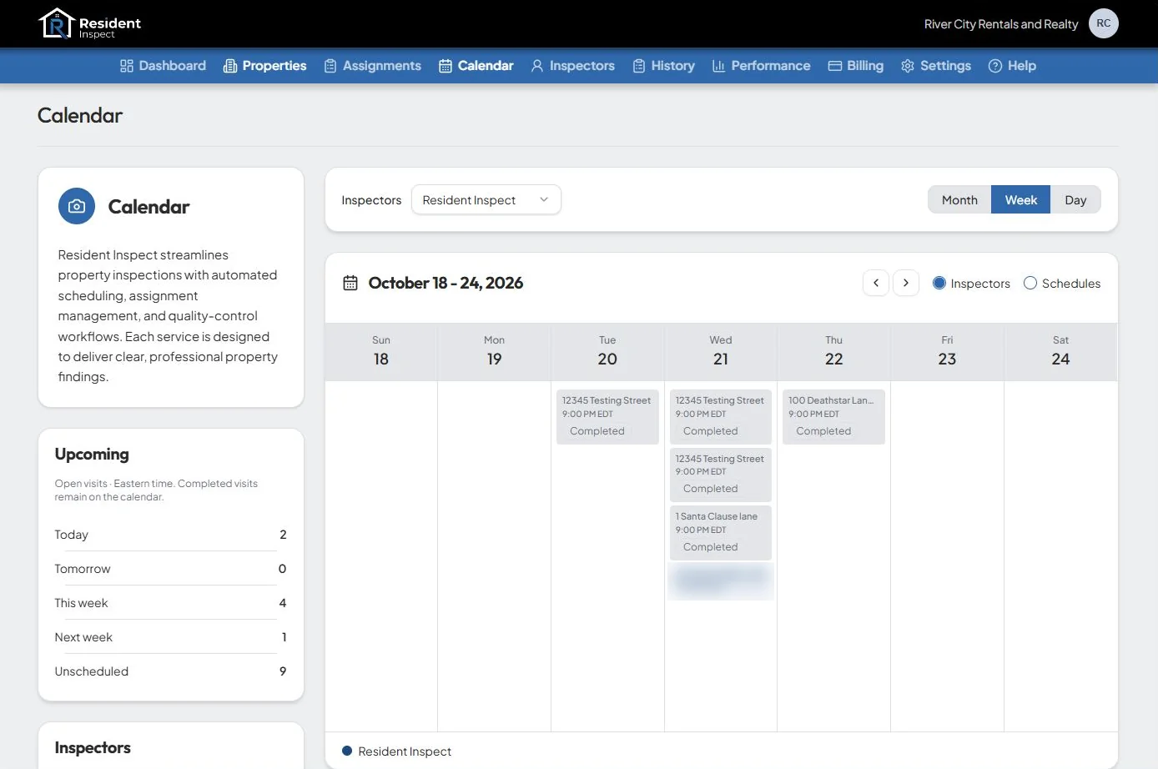This screenshot has height=769, width=1158.
Task: Open the Resident Inspect inspector dropdown
Action: pos(486,199)
